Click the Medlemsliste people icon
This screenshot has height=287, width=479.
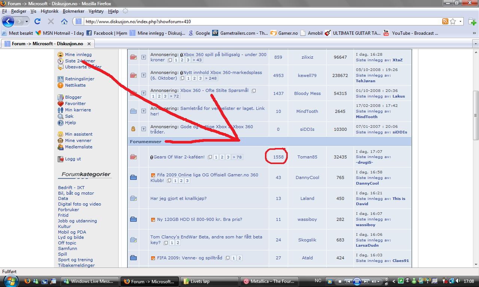click(61, 147)
